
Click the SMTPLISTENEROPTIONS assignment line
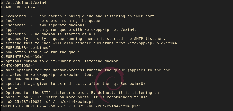click(x=71, y=106)
